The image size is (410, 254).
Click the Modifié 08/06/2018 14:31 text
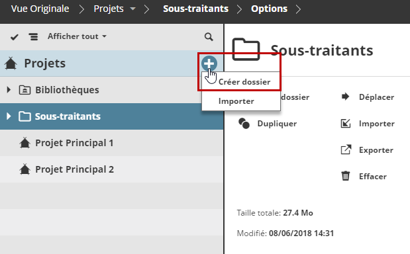285,233
